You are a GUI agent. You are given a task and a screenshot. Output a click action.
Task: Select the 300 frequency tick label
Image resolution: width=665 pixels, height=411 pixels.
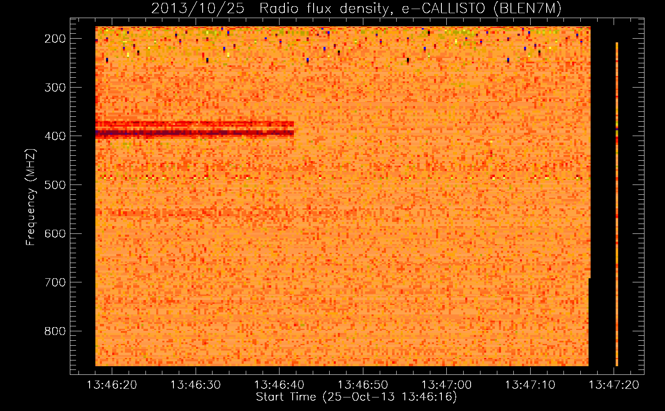coord(55,88)
